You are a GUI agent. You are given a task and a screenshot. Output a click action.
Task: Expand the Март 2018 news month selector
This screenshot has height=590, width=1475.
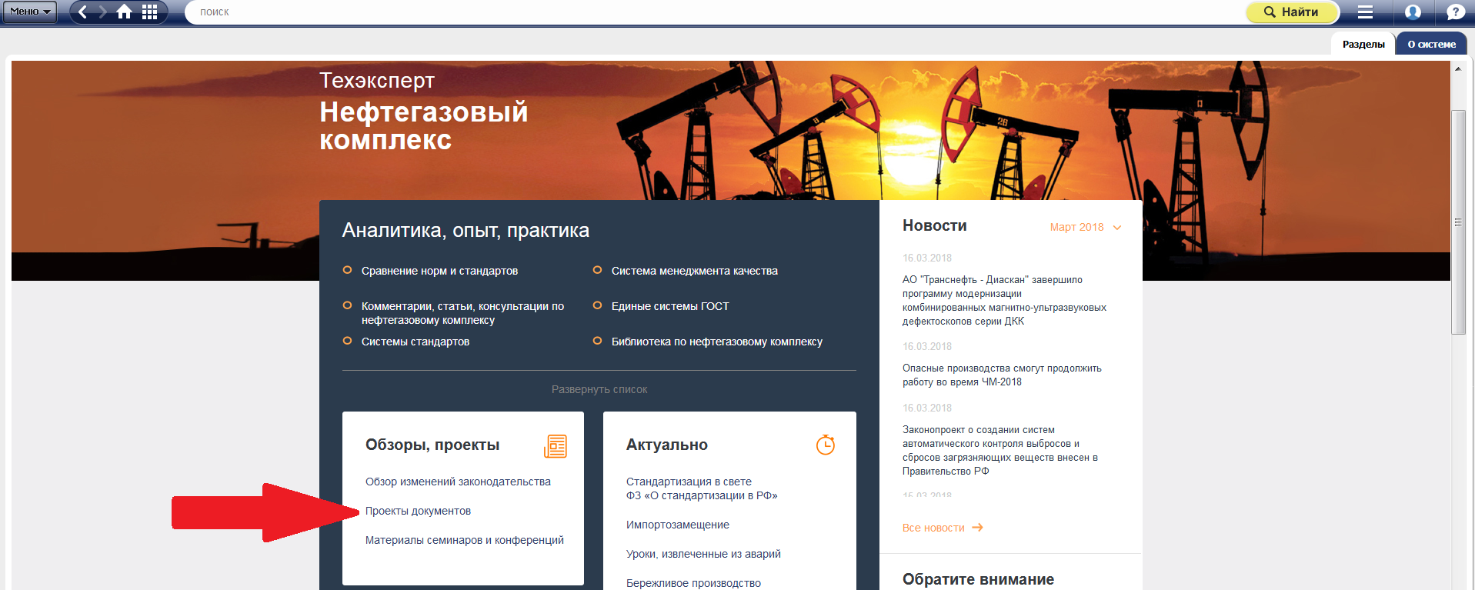(1086, 227)
